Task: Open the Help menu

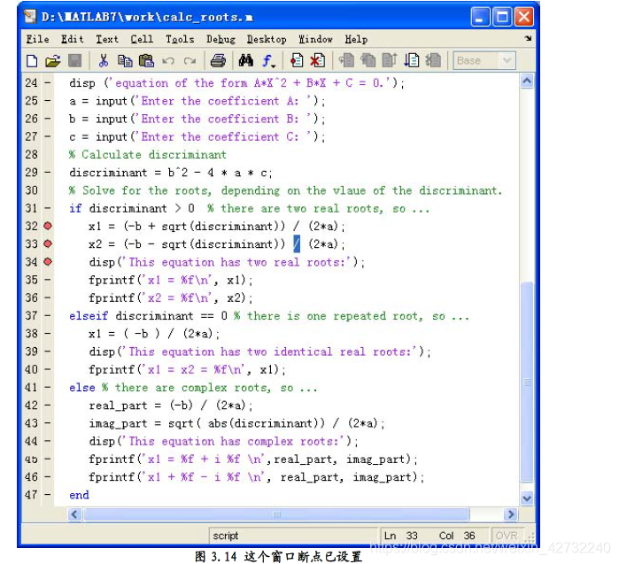Action: [356, 39]
